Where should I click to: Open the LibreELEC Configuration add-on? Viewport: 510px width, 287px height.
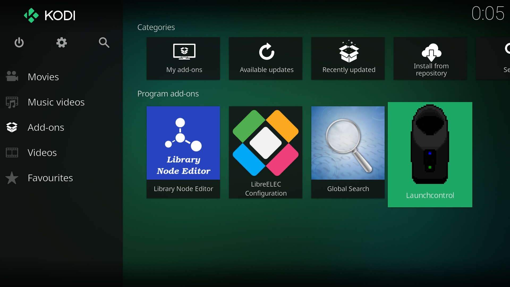266,152
